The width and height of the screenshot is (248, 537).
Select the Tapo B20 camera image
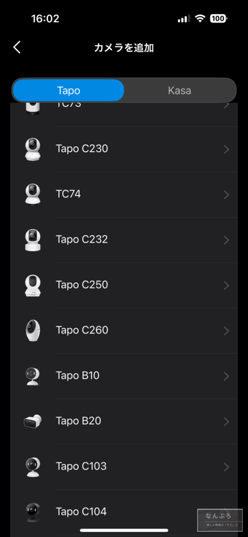click(x=33, y=421)
